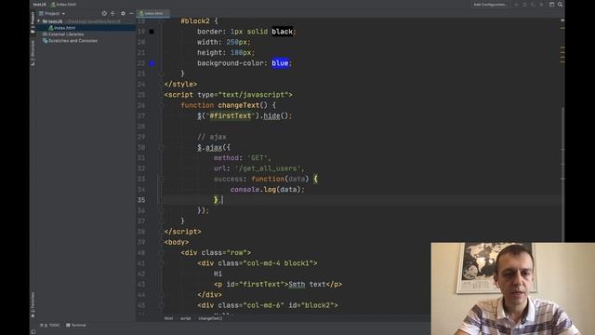Click the Run arrow icon in top toolbar

tap(517, 5)
